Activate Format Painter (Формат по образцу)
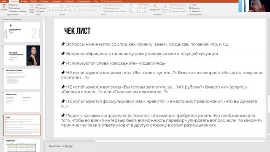Viewport: 270px width, 152px height. 18,11
